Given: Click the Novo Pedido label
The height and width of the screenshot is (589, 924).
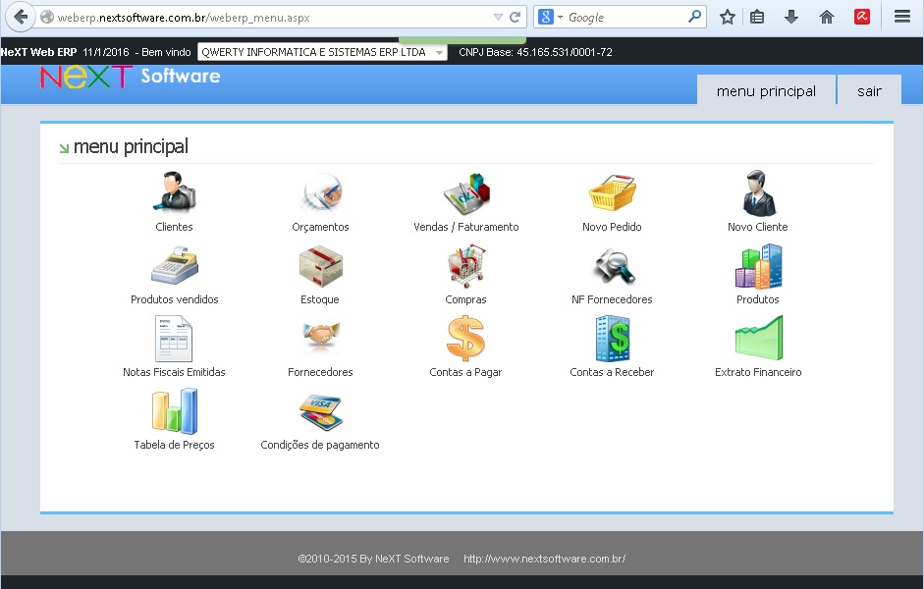Looking at the screenshot, I should pos(613,227).
